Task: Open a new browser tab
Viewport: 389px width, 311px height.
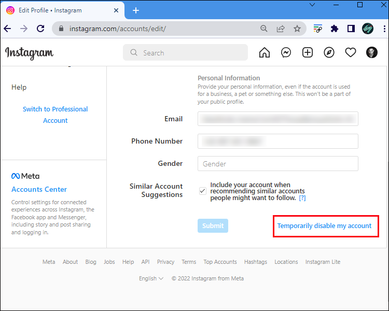Action: (x=136, y=10)
